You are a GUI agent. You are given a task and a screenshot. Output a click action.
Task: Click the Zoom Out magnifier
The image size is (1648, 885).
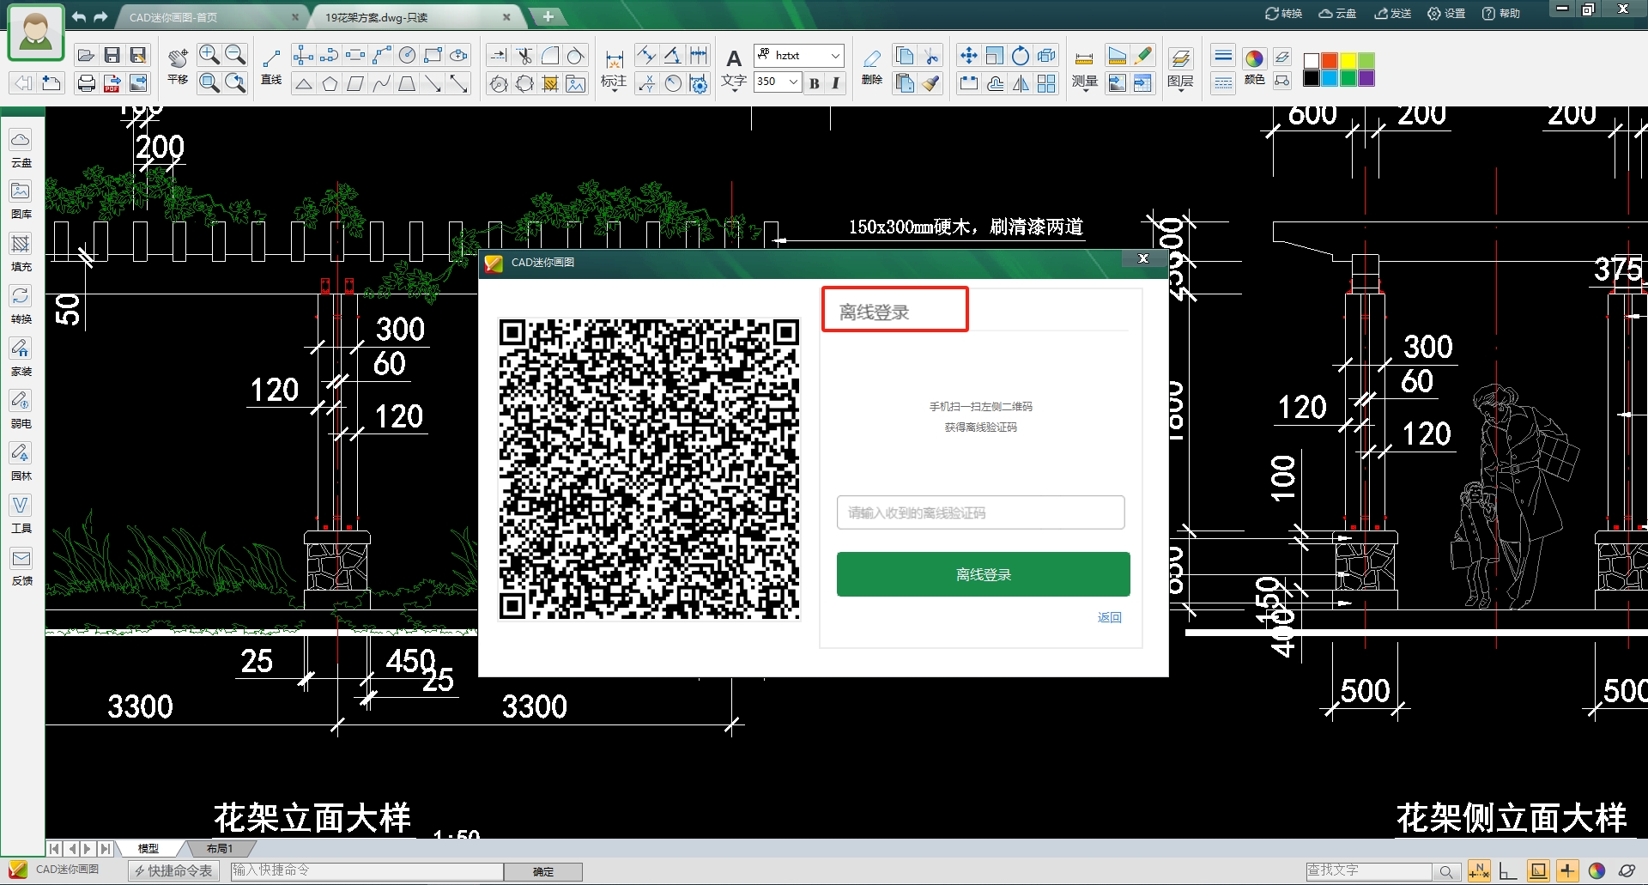[x=234, y=56]
